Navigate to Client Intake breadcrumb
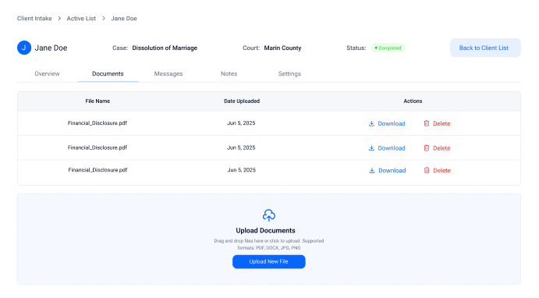The width and height of the screenshot is (539, 298). (x=34, y=18)
